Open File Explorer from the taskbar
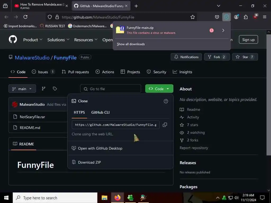 click(104, 198)
